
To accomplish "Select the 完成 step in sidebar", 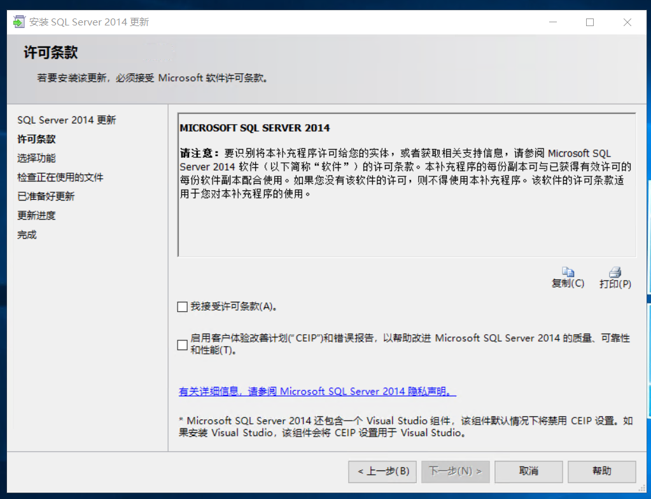I will point(27,235).
